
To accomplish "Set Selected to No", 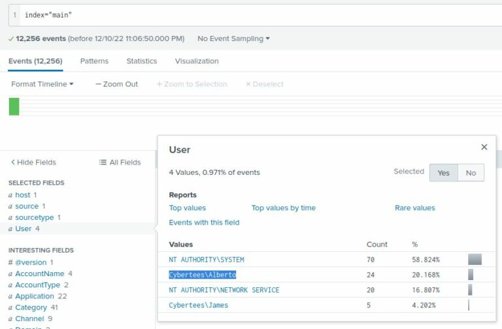I will (x=471, y=173).
